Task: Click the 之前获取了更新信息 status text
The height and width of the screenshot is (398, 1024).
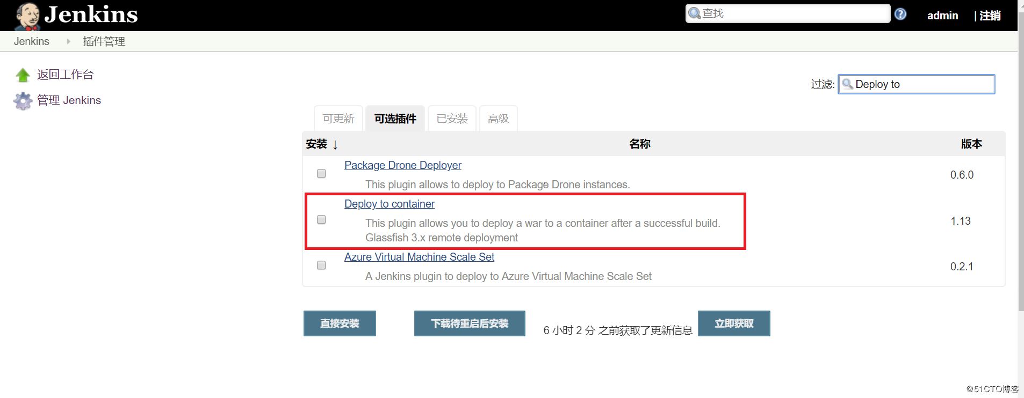Action: pyautogui.click(x=618, y=330)
